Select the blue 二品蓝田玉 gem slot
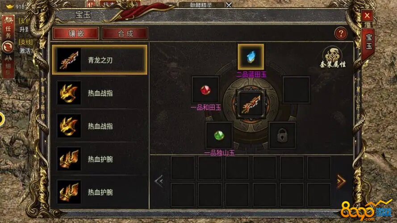397x223 pixels. click(x=251, y=57)
